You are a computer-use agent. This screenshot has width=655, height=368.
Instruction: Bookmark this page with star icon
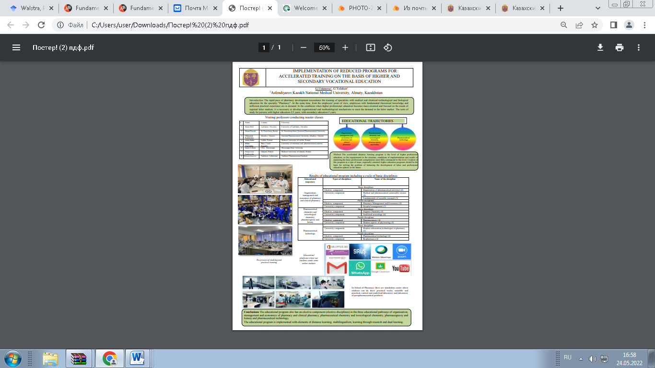595,25
